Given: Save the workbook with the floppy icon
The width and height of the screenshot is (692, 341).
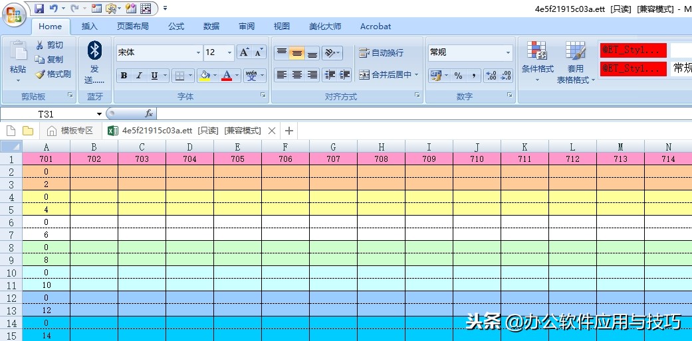Looking at the screenshot, I should tap(39, 9).
